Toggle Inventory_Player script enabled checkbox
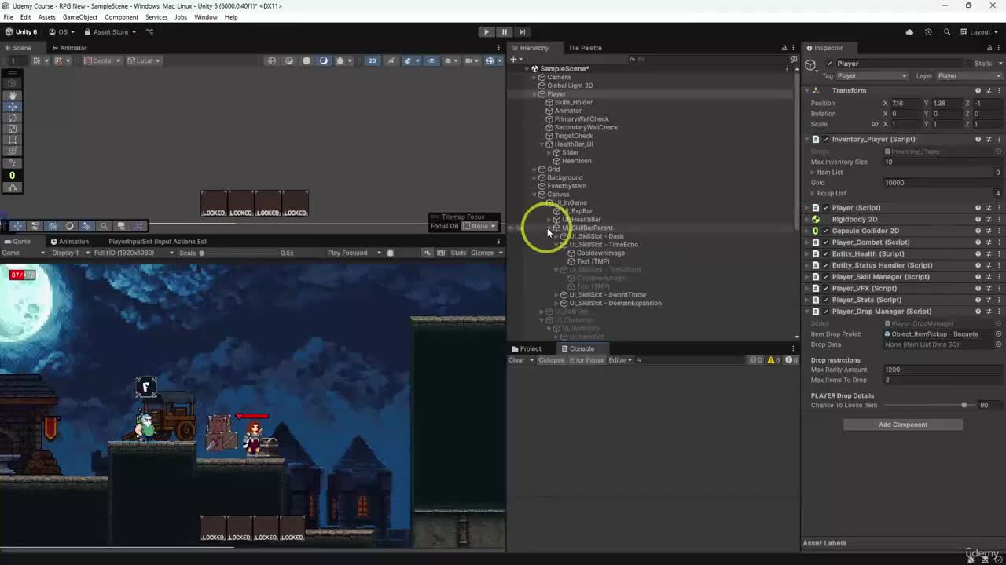Viewport: 1006px width, 565px height. point(825,139)
